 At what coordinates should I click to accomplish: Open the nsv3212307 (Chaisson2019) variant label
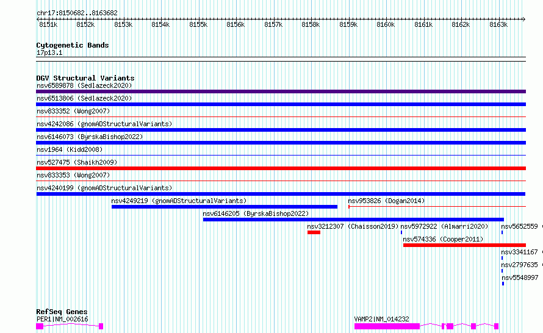(353, 226)
